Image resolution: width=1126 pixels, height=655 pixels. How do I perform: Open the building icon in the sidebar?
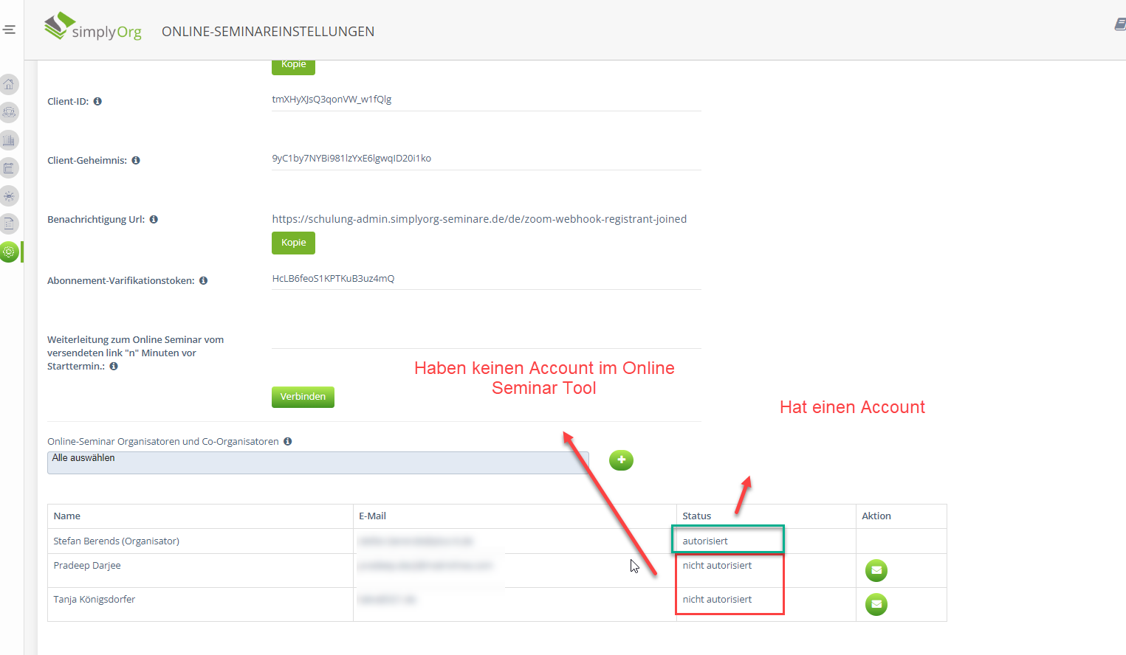coord(9,140)
